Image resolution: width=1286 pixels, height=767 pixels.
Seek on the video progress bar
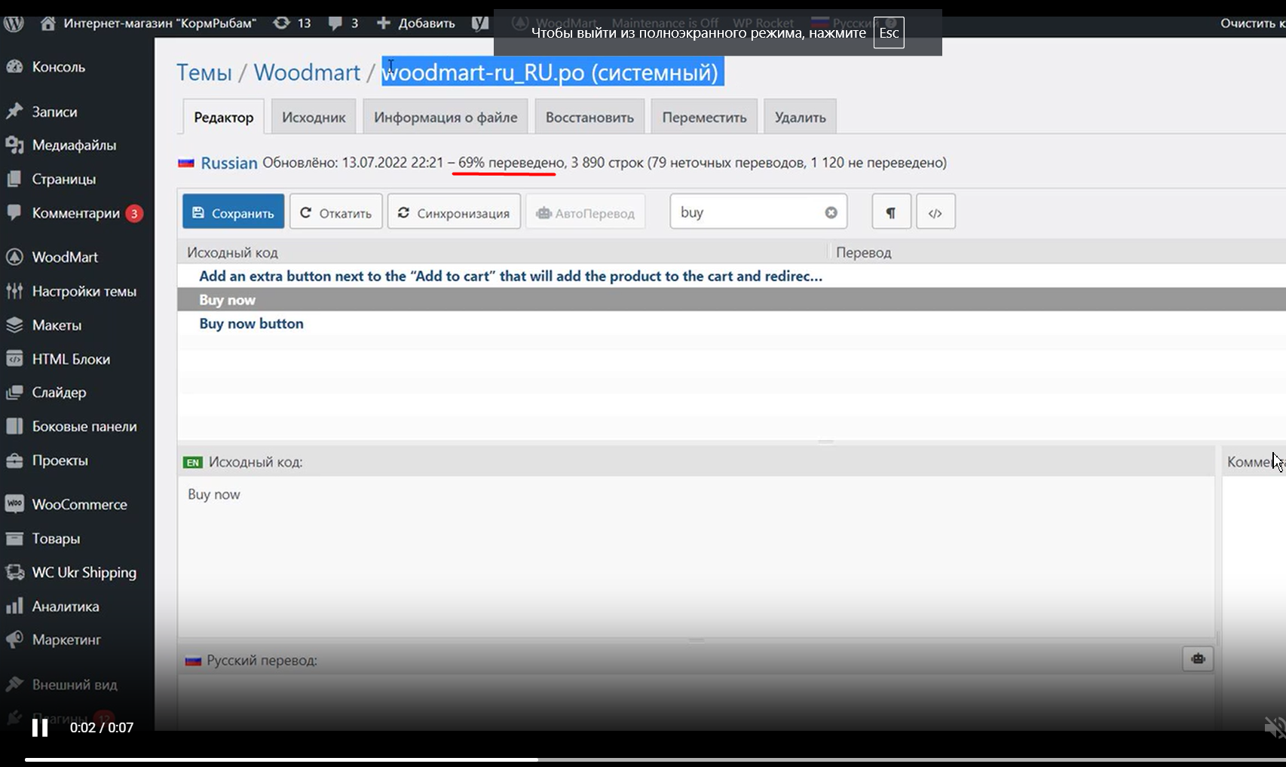click(x=655, y=759)
